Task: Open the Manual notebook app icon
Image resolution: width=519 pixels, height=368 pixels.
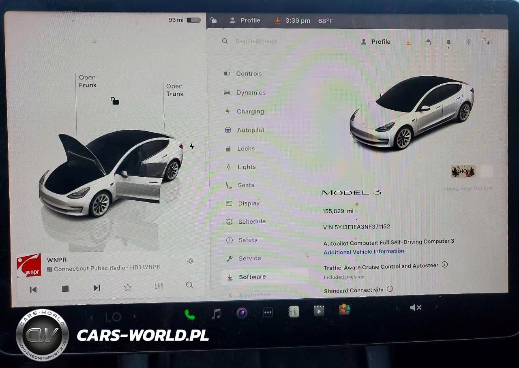Action: point(294,311)
